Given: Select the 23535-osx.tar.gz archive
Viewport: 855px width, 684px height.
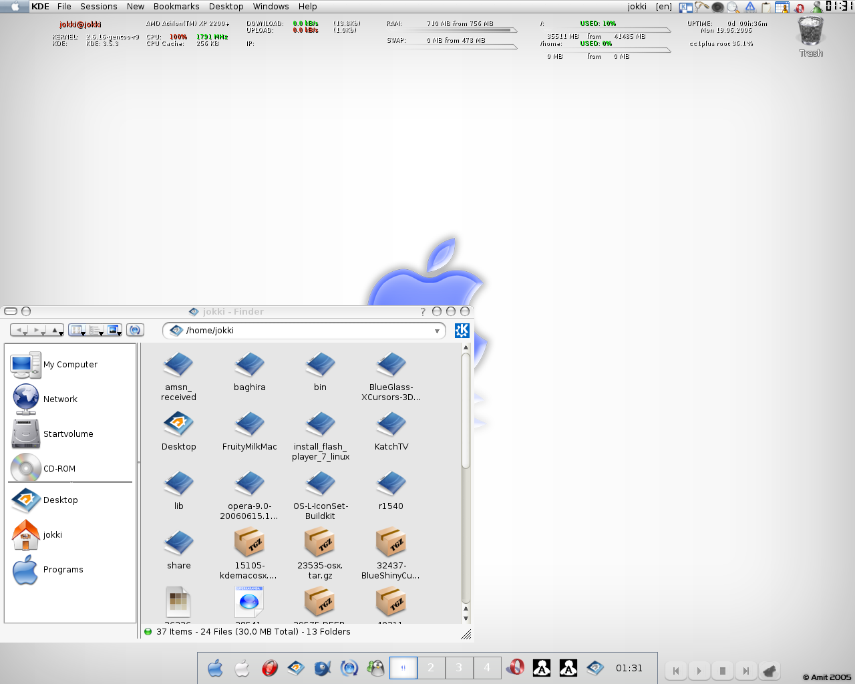Looking at the screenshot, I should [x=320, y=554].
